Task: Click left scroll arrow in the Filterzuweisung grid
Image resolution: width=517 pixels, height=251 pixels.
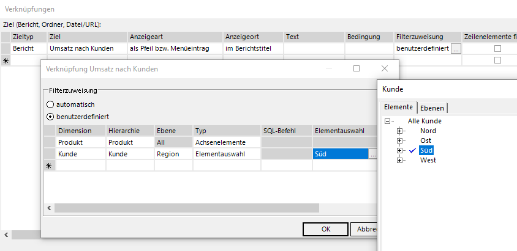Action: (49, 208)
